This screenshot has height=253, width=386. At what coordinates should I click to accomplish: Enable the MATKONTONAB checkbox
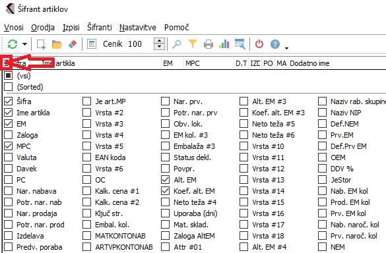point(86,236)
